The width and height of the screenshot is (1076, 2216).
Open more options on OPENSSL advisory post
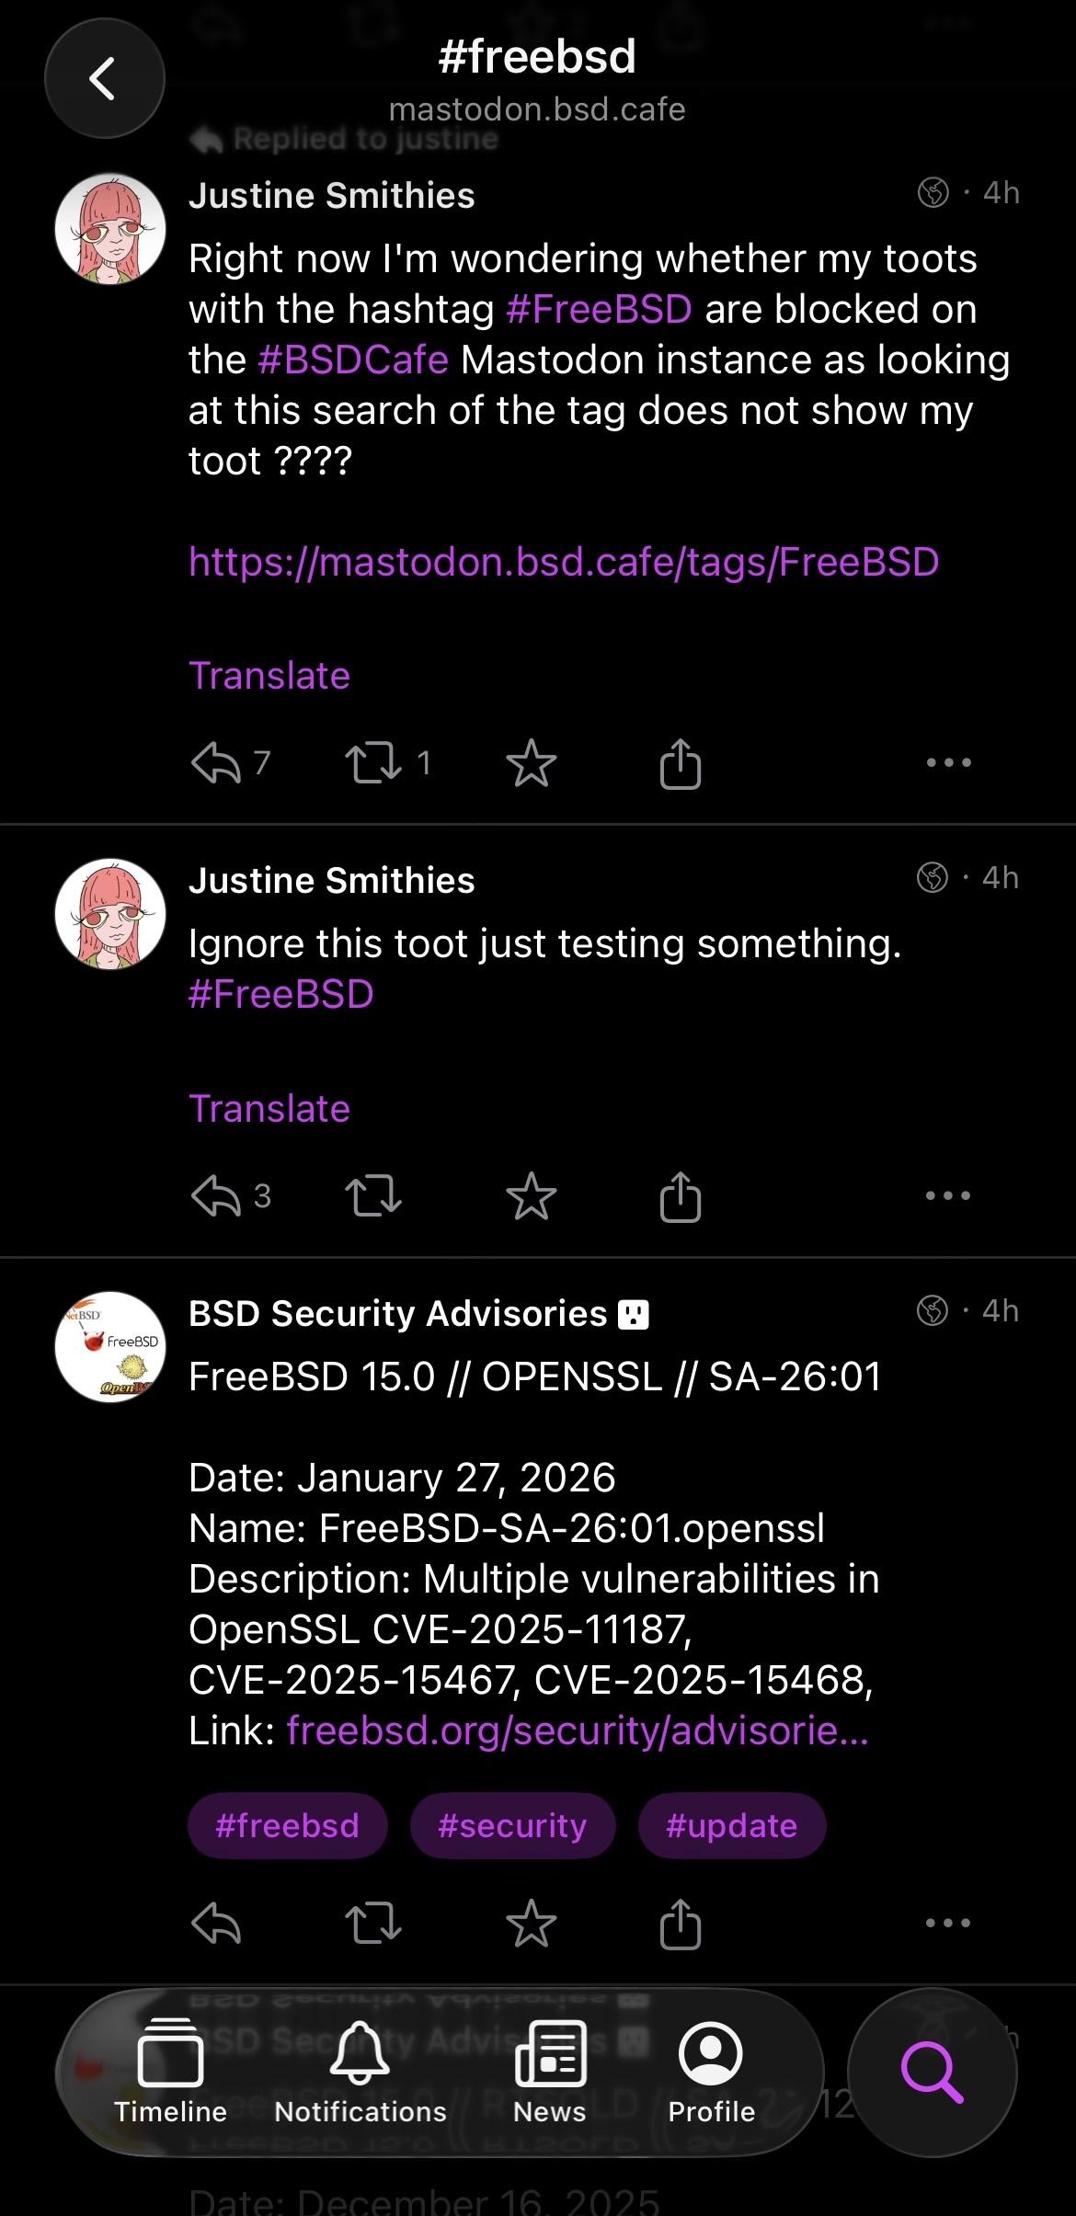949,1923
